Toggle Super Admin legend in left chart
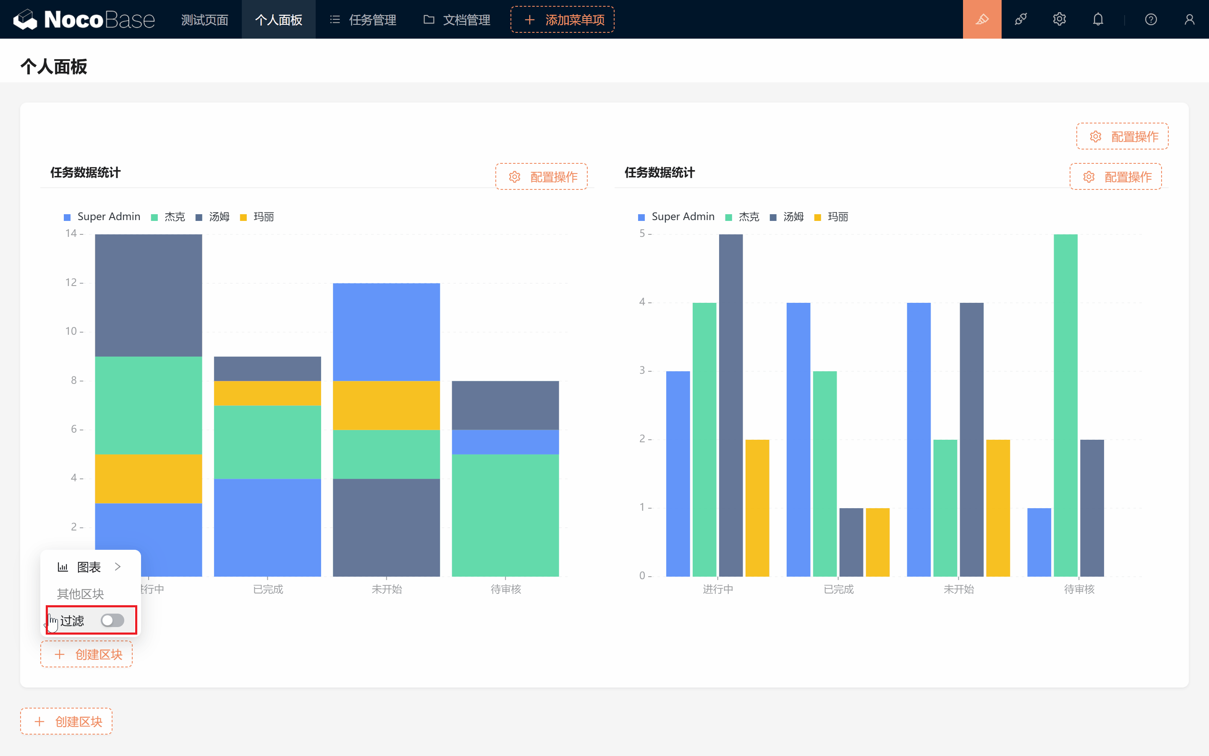 (x=102, y=216)
